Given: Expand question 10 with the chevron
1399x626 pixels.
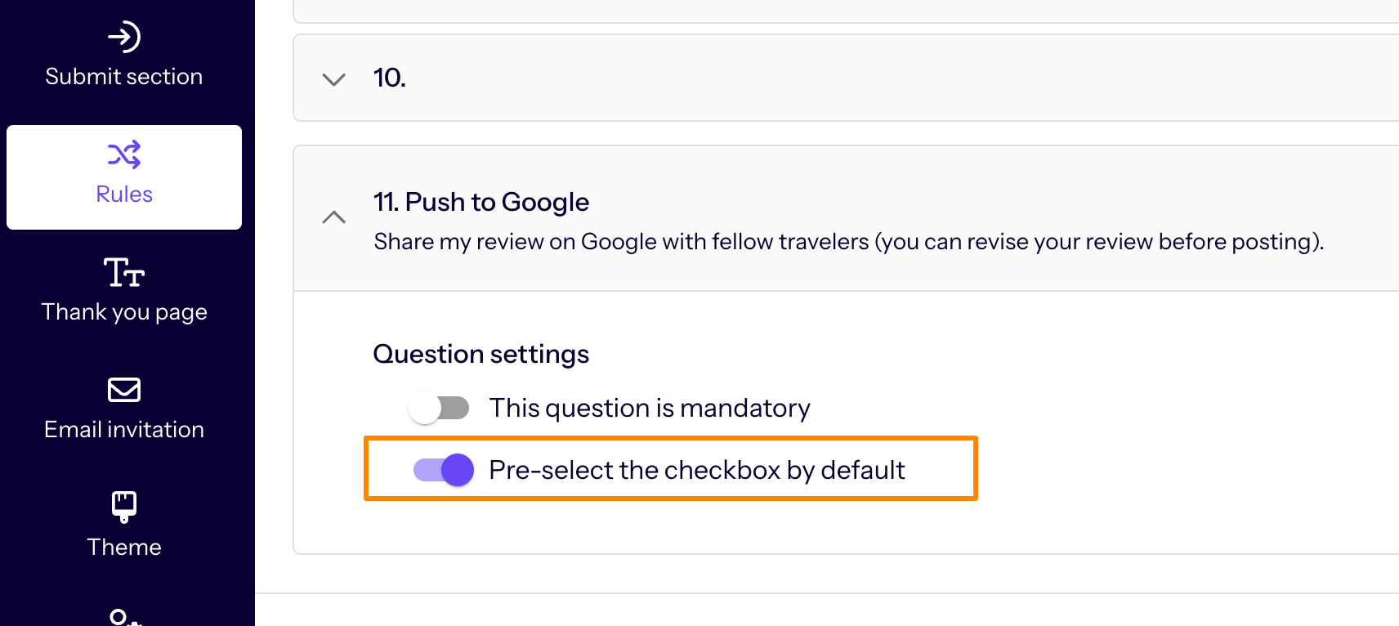Looking at the screenshot, I should [x=334, y=79].
